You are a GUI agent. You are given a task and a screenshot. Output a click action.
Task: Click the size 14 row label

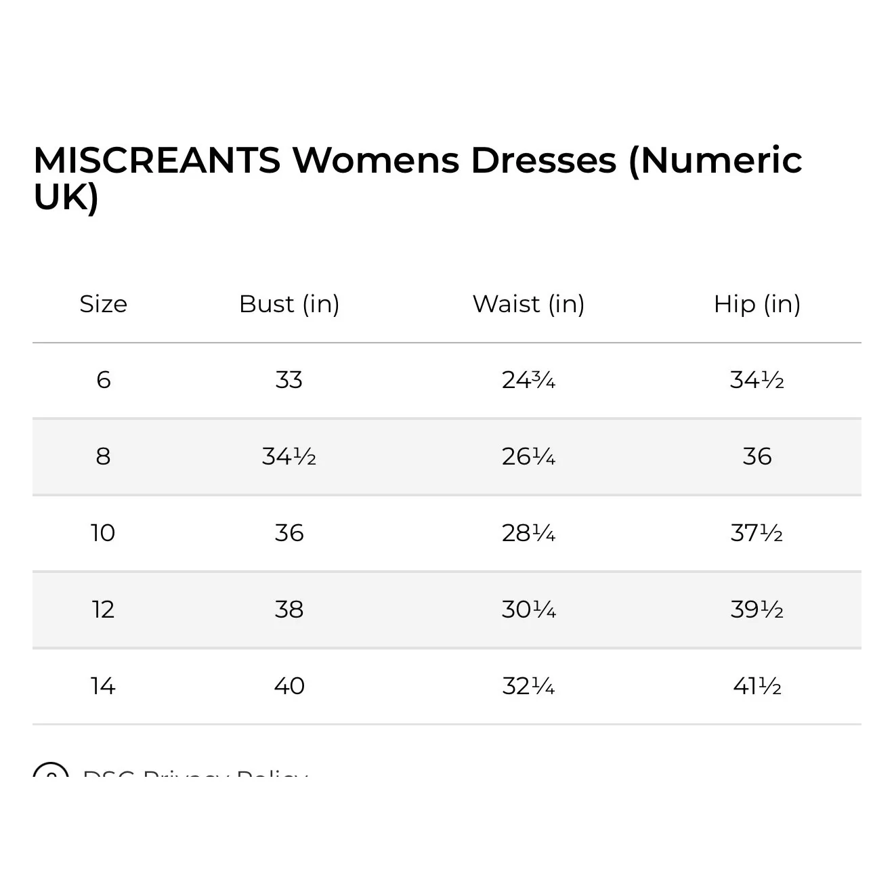(103, 686)
